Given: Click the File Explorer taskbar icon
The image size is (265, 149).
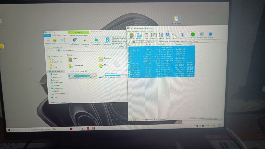Looking at the screenshot, I should 55,129.
